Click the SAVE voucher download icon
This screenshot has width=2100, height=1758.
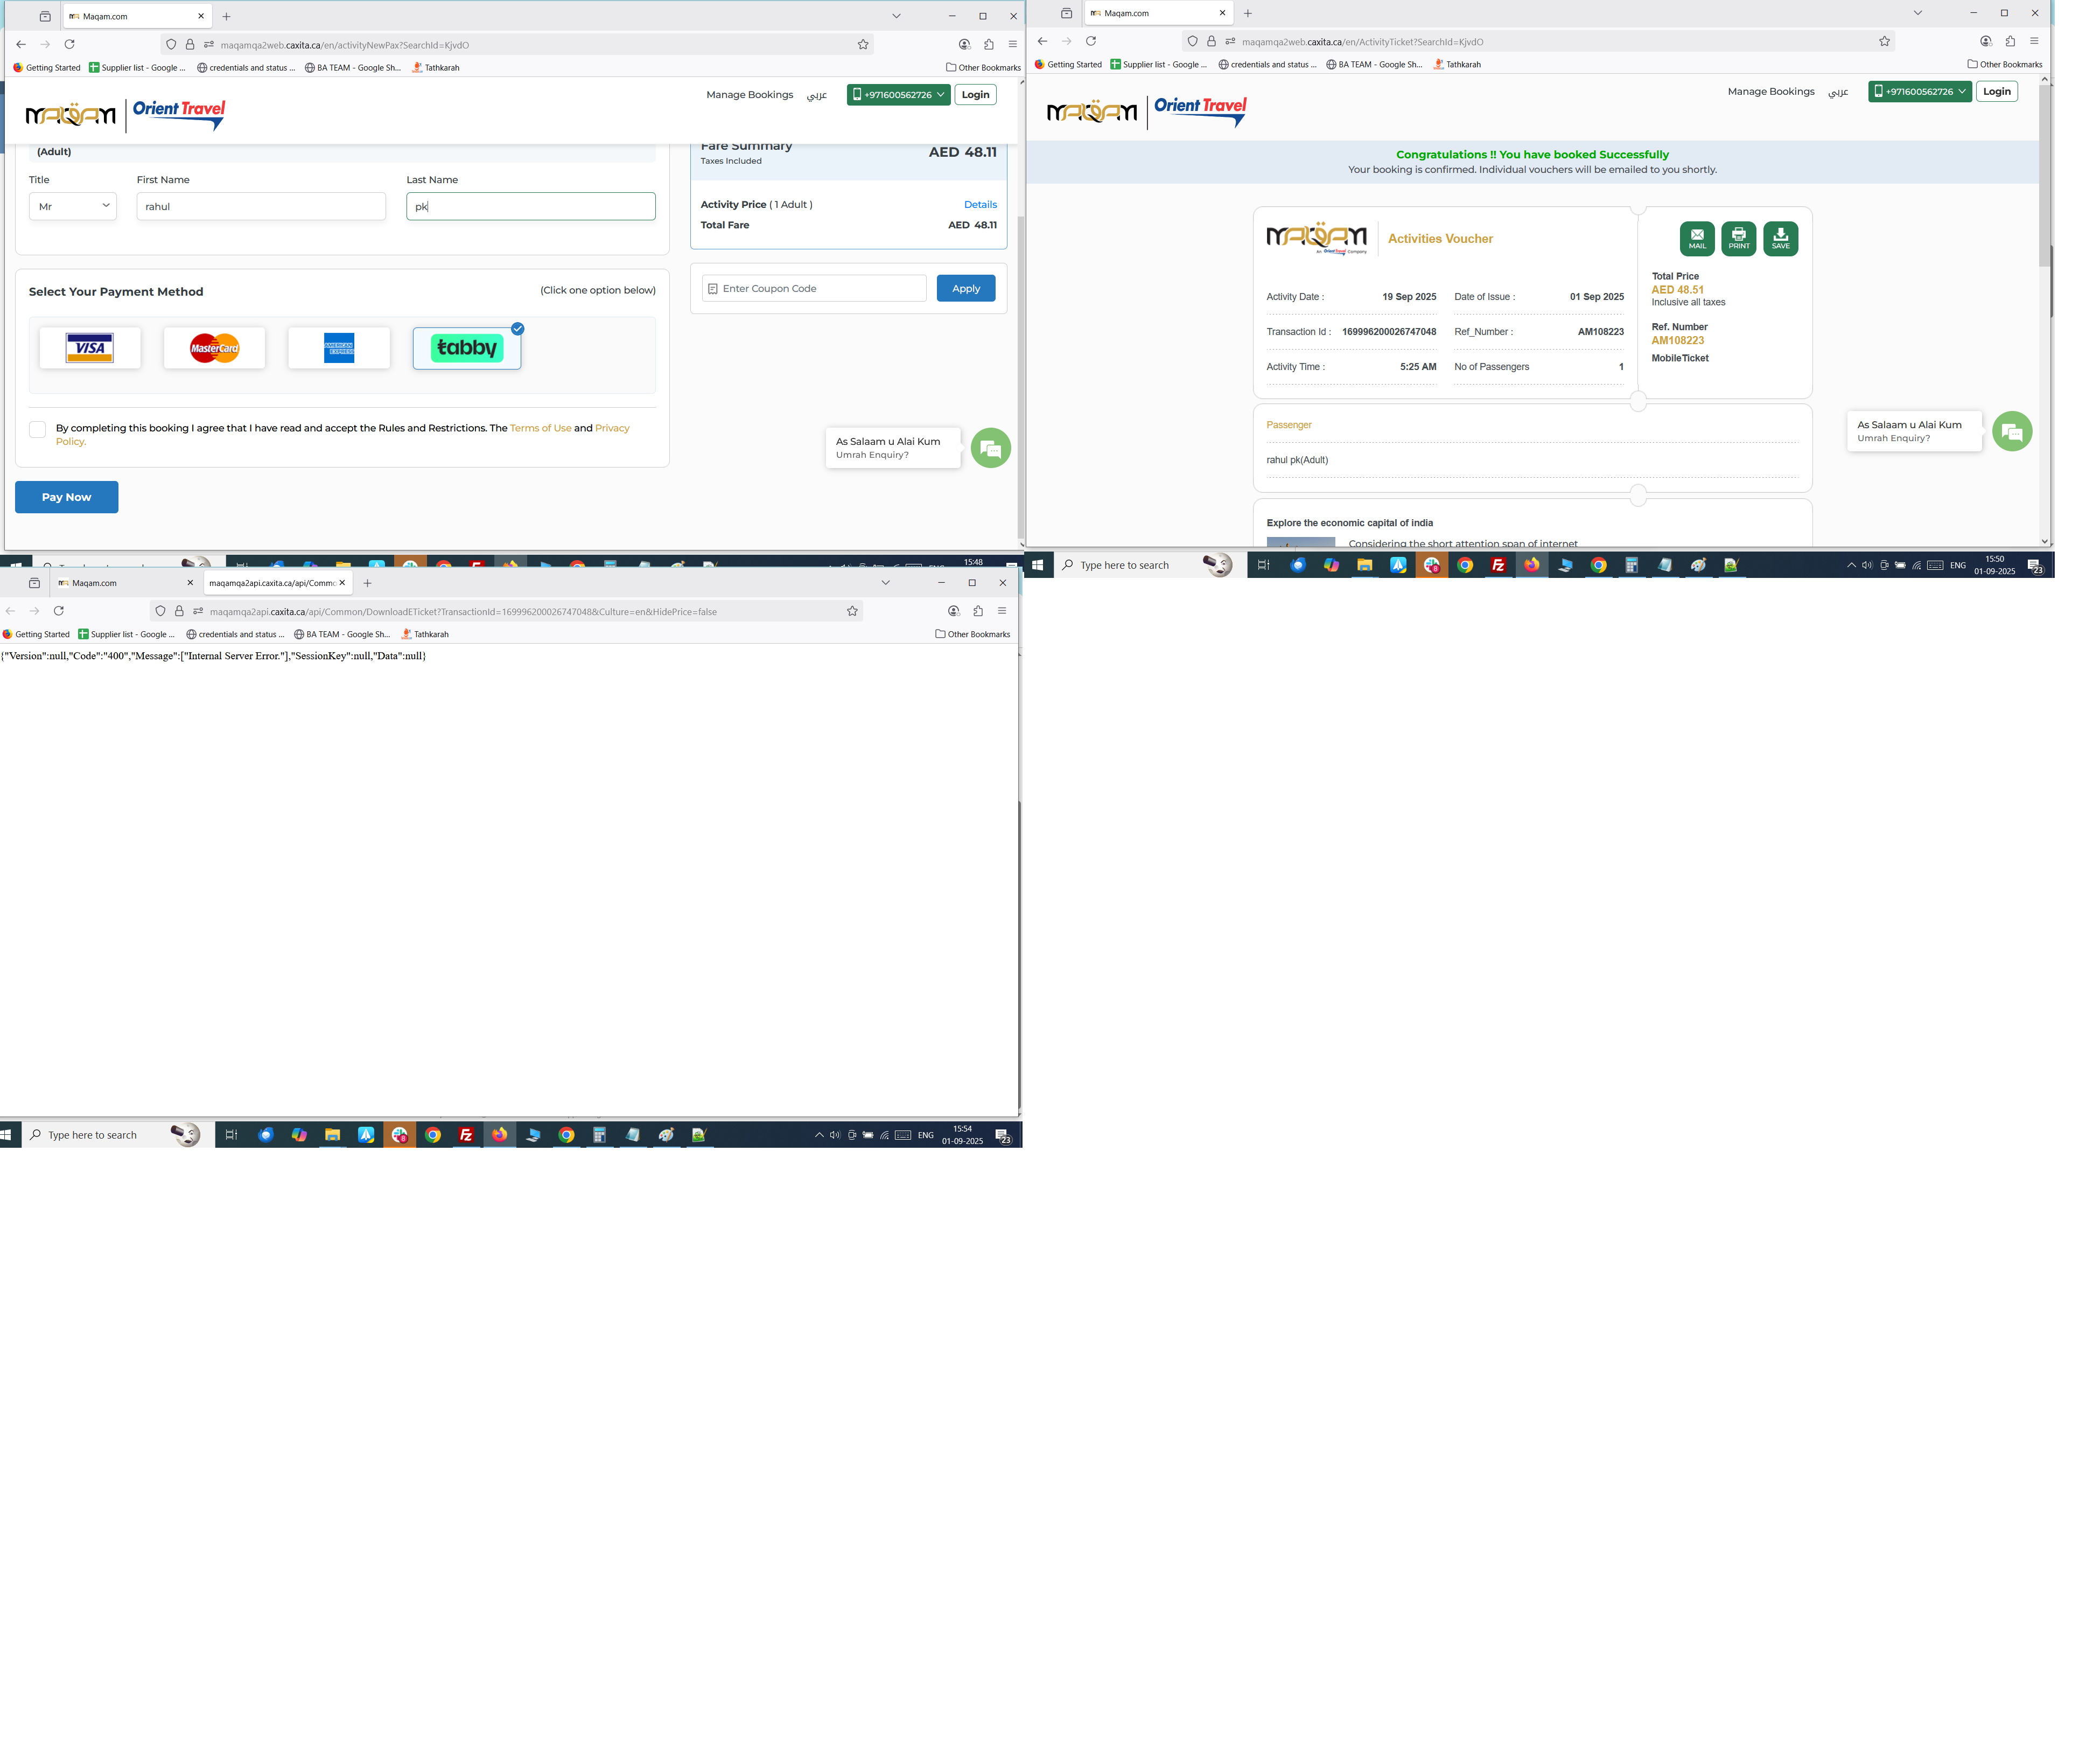click(1780, 238)
